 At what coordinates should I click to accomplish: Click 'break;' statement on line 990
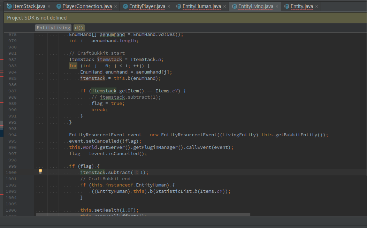click(x=100, y=110)
